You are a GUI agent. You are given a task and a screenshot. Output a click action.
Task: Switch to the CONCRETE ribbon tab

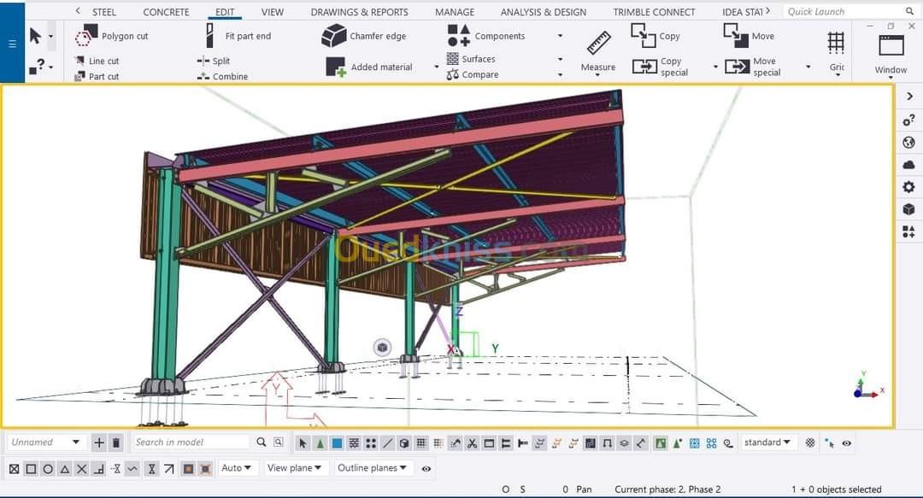point(166,12)
